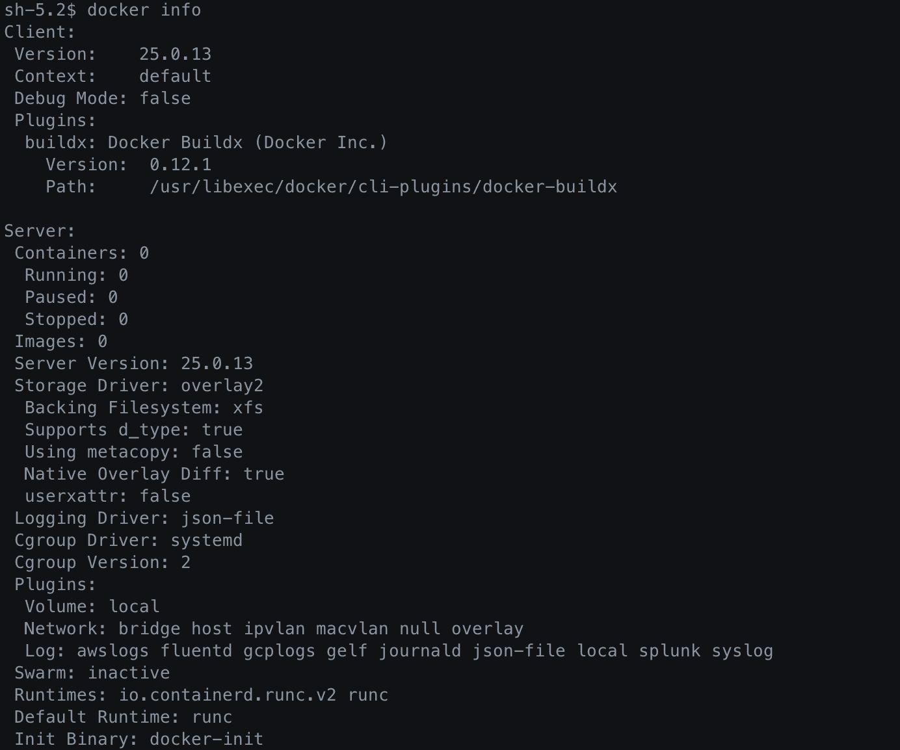Click the 'Swarm: inactive' line
The width and height of the screenshot is (900, 750).
pos(92,673)
